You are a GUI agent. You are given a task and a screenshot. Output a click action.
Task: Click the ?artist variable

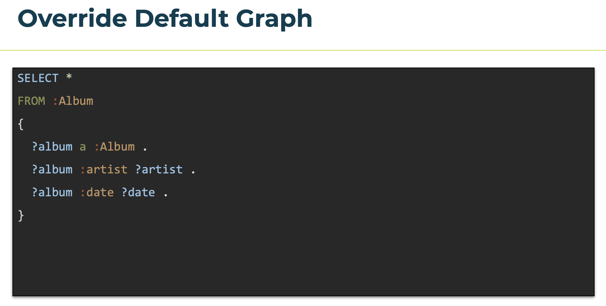tap(159, 170)
